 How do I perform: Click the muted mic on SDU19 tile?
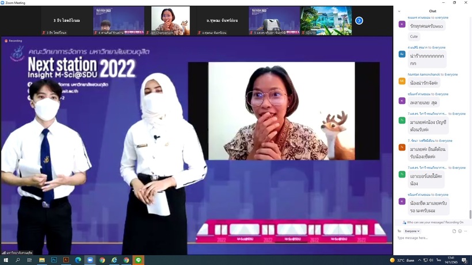click(303, 33)
